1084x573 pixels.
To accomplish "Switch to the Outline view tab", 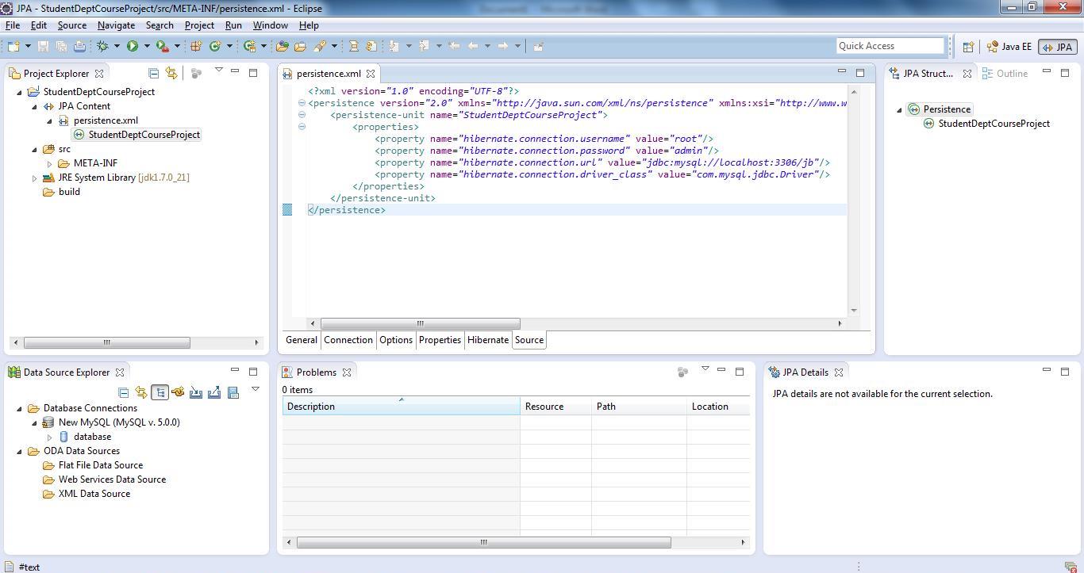I will click(x=1005, y=74).
